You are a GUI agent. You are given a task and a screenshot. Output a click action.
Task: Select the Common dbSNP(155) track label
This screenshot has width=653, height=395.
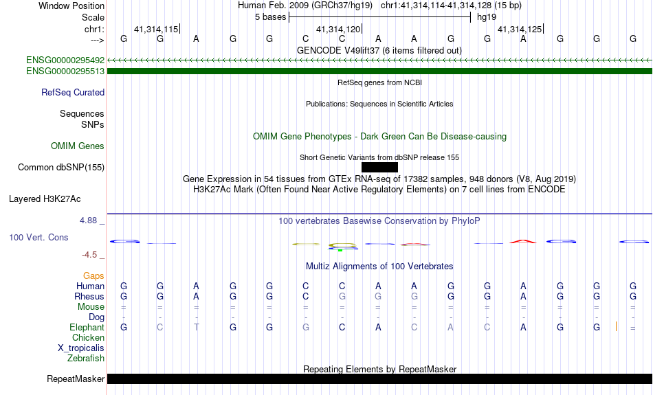61,168
